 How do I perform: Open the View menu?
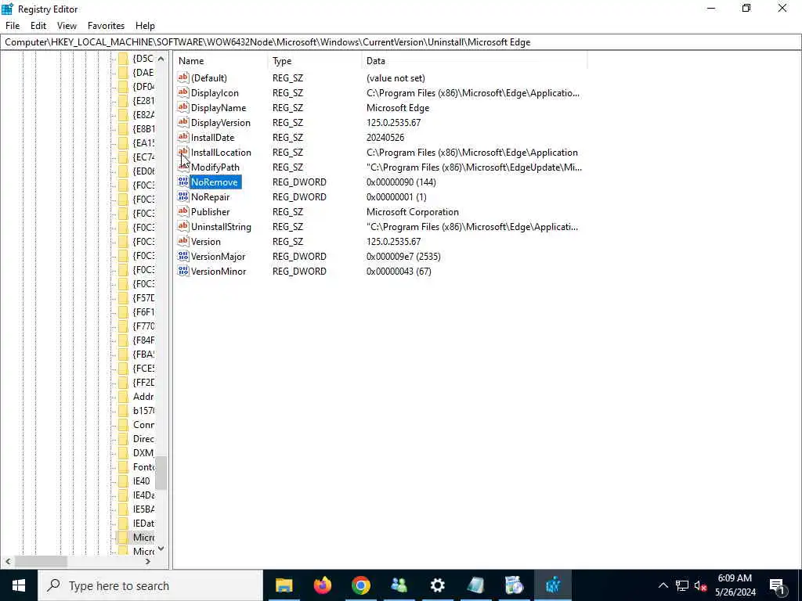pyautogui.click(x=67, y=26)
